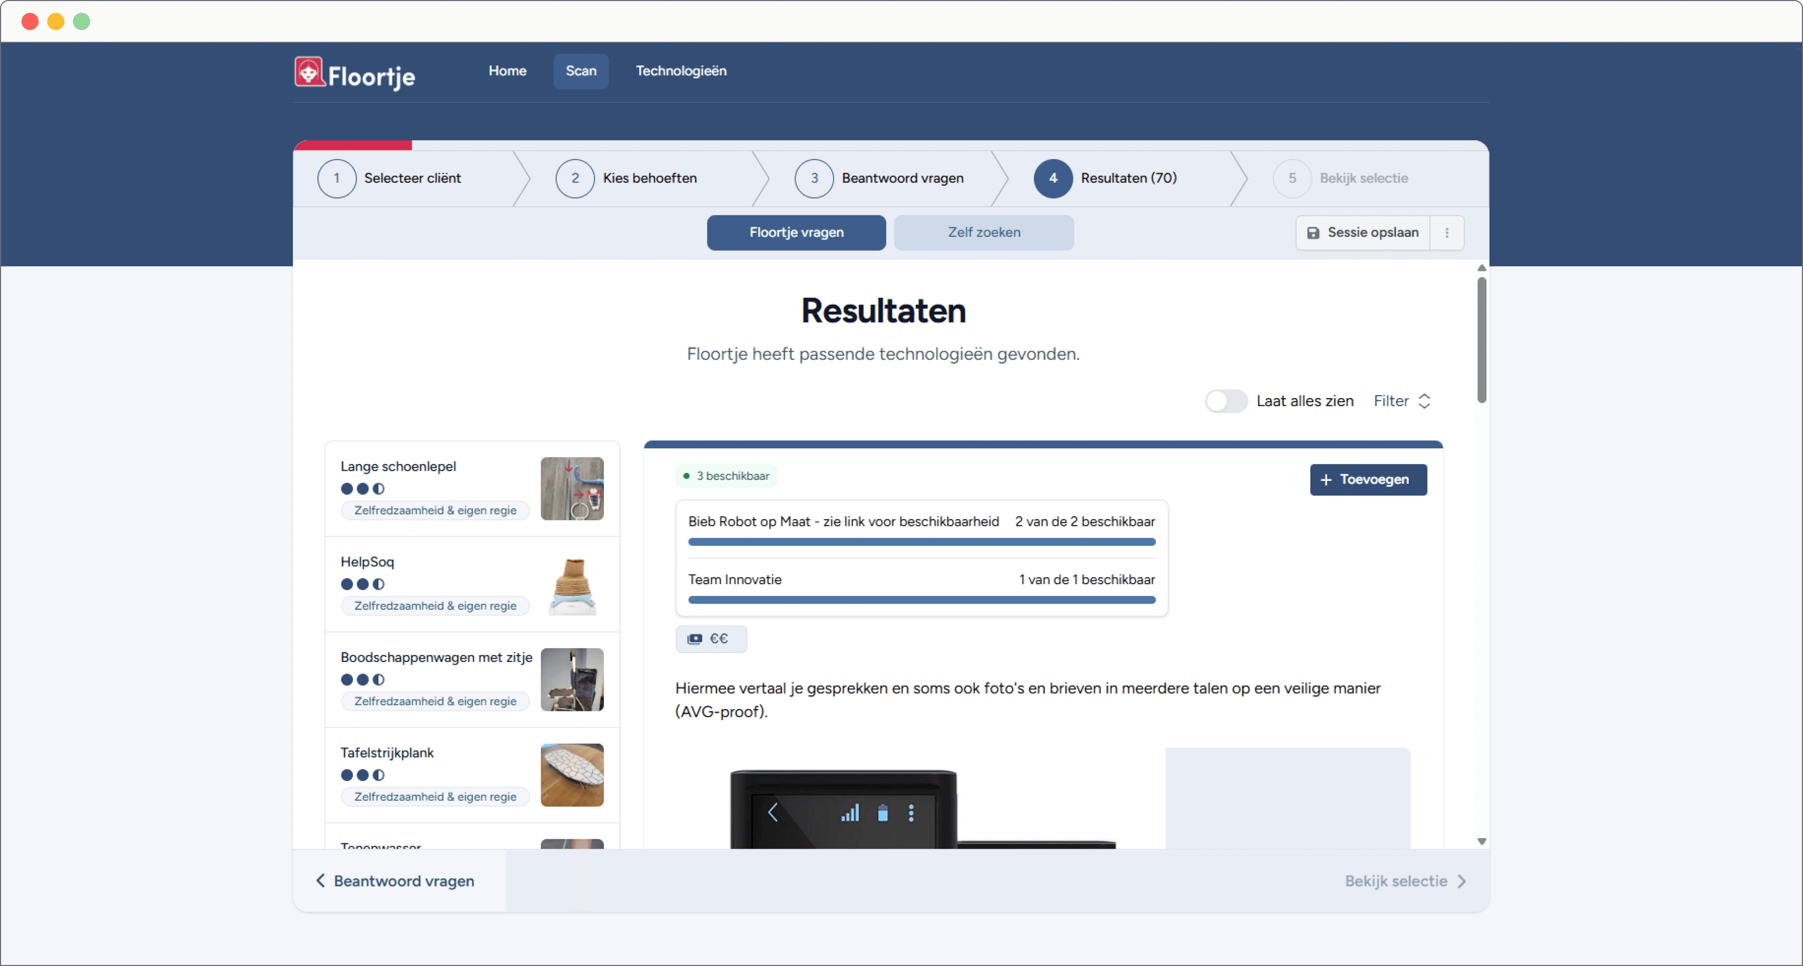Switch to Zelf zoeken mode
The image size is (1803, 966).
point(983,232)
